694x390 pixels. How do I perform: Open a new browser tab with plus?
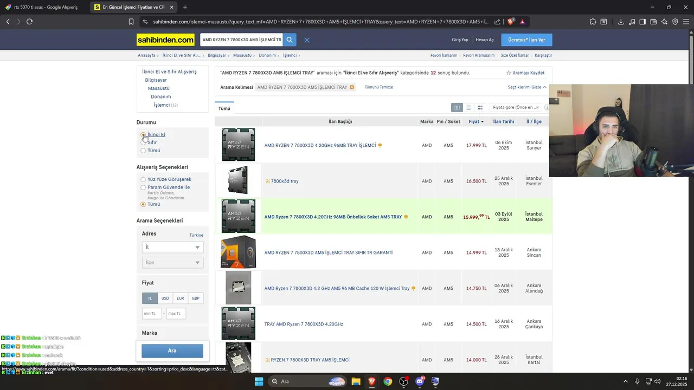[x=185, y=7]
